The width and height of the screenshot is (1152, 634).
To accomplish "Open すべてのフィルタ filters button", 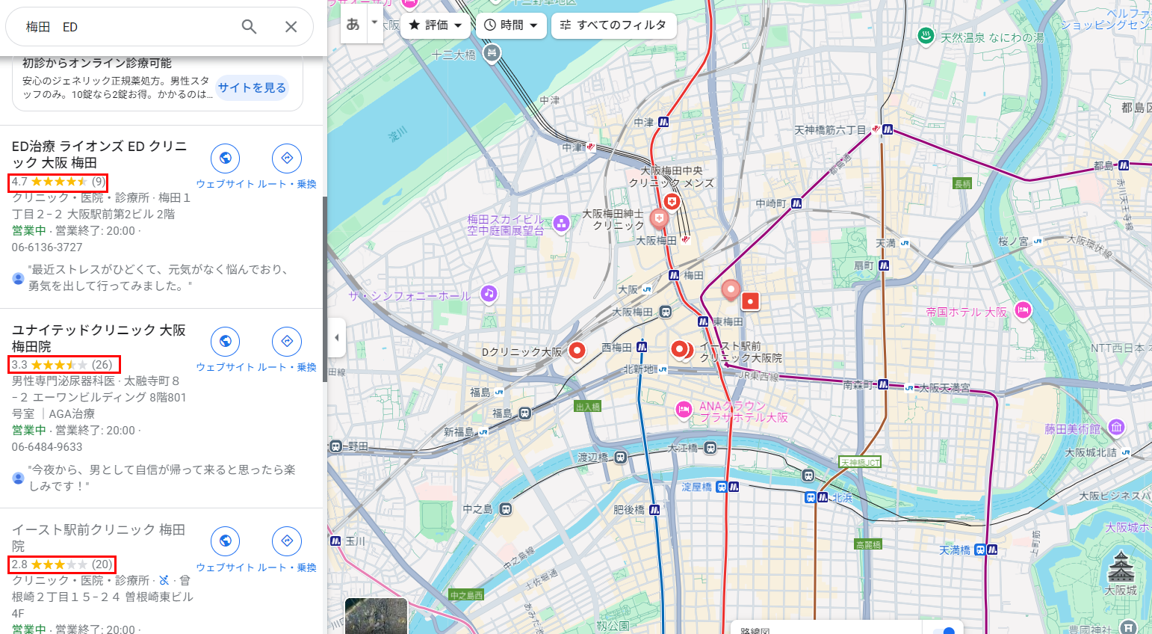I will pyautogui.click(x=614, y=25).
